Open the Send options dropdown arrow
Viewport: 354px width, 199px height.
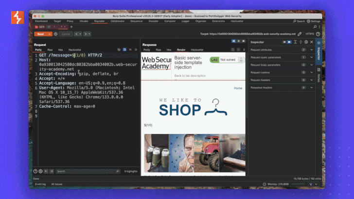tap(49, 34)
